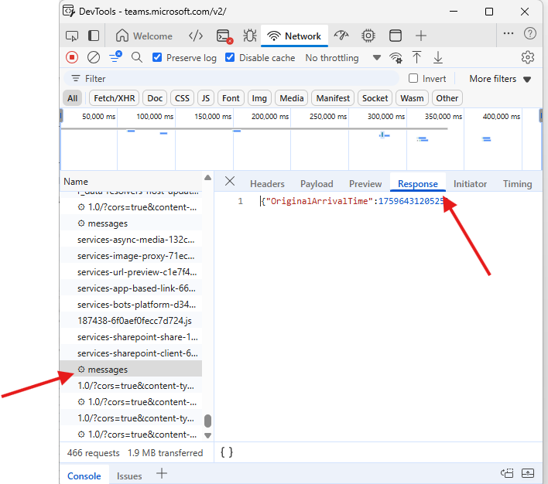Select the services-url-preview request row

tap(136, 271)
